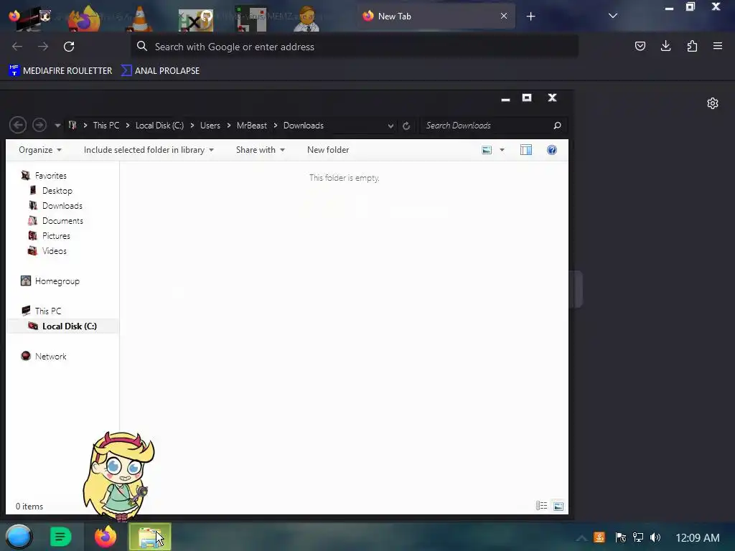Toggle the preview pane
This screenshot has width=735, height=551.
(x=526, y=150)
